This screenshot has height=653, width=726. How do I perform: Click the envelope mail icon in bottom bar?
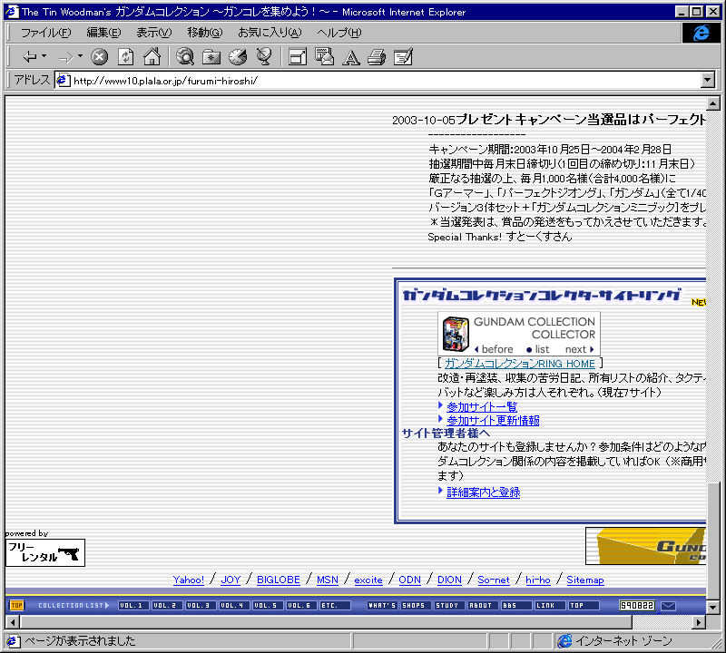(668, 605)
